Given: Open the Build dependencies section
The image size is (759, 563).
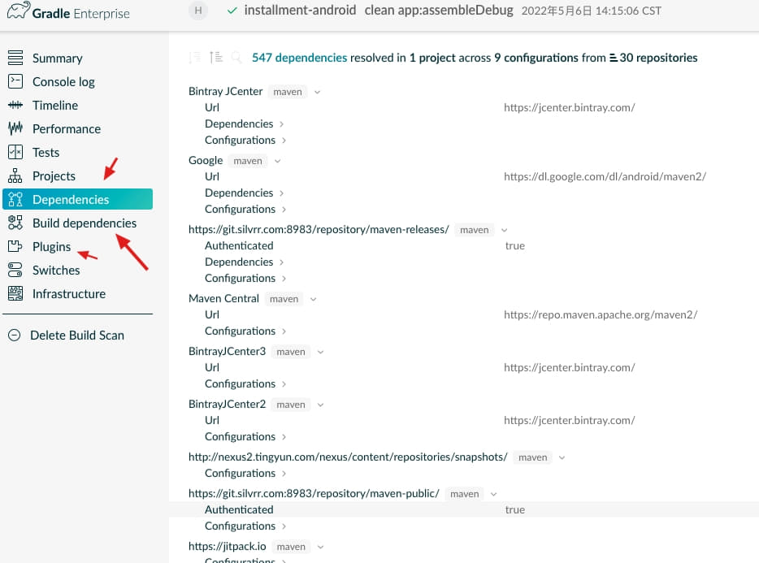Looking at the screenshot, I should pyautogui.click(x=84, y=223).
